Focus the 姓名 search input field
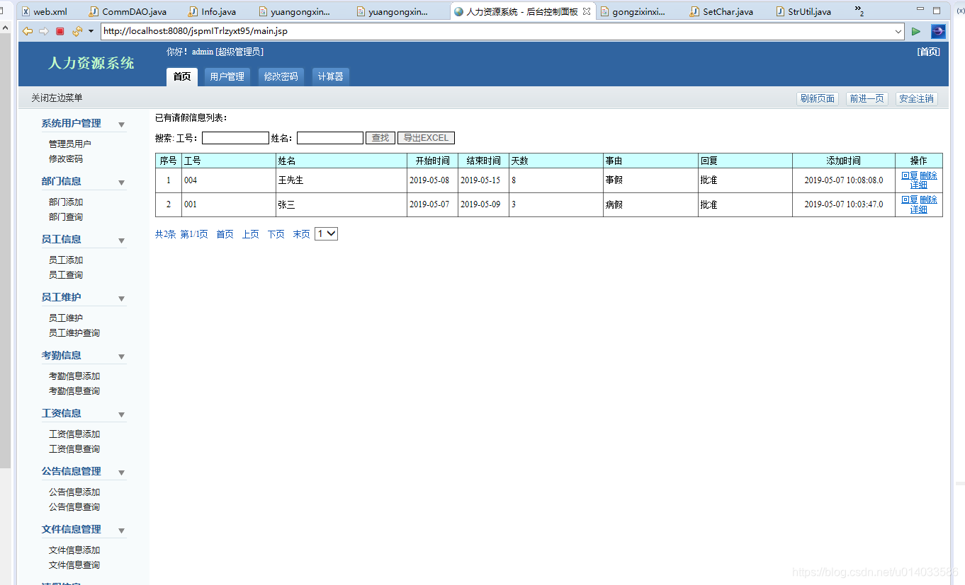 (330, 138)
